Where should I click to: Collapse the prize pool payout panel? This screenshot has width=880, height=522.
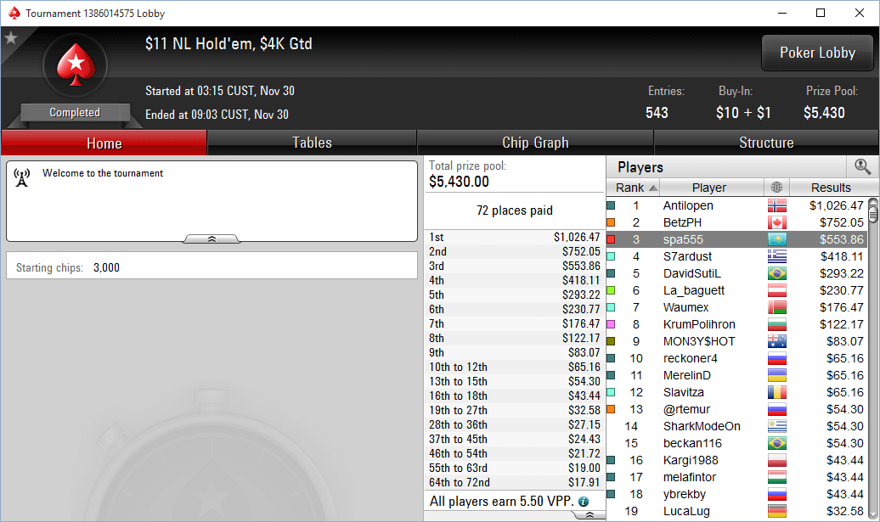(x=589, y=514)
